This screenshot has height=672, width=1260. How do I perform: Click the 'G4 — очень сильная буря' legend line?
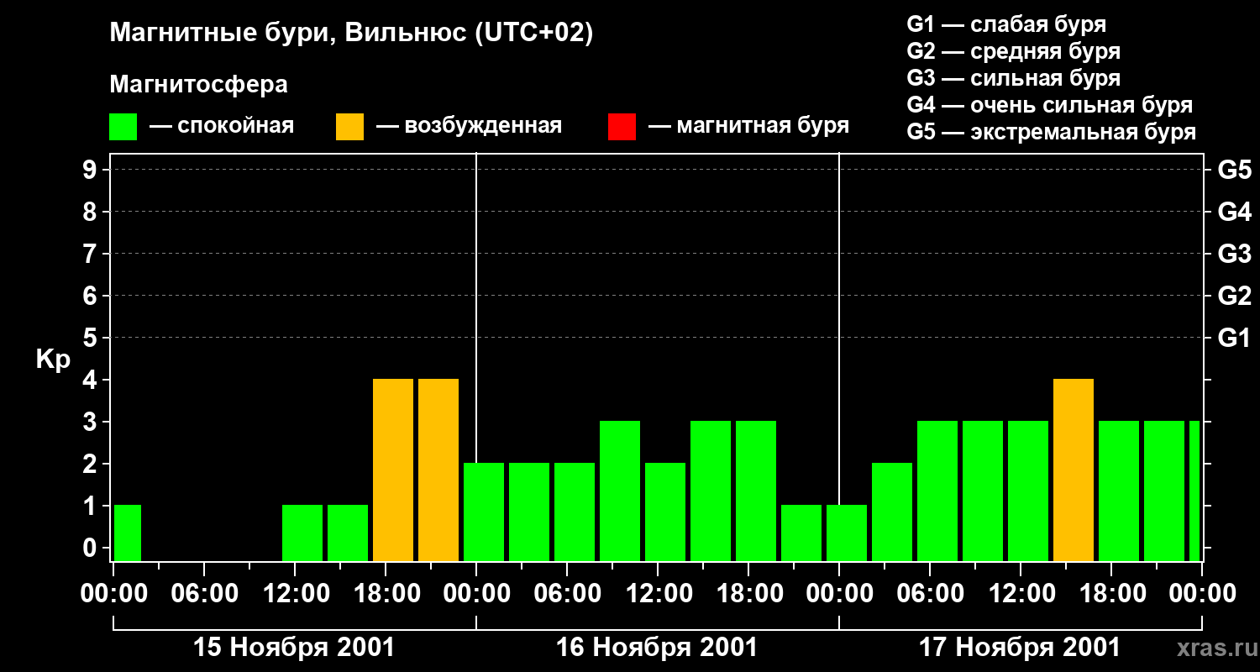click(1050, 105)
